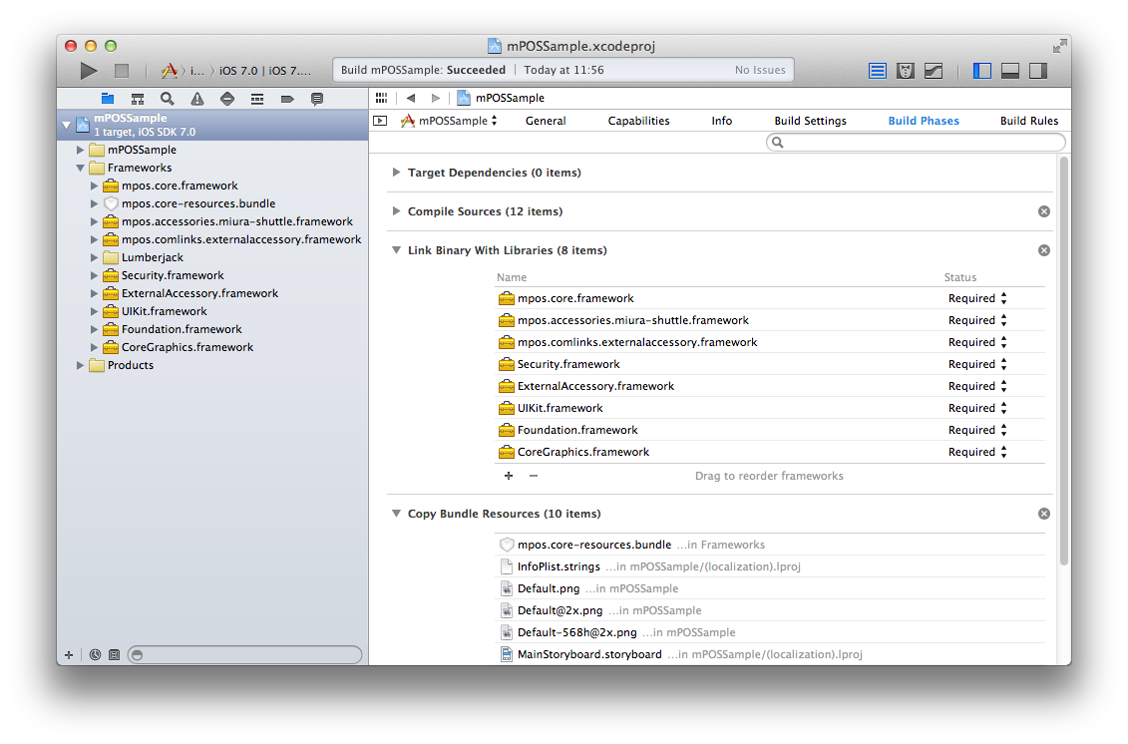
Task: Remove the Copy Bundle Resources phase
Action: click(x=1044, y=514)
